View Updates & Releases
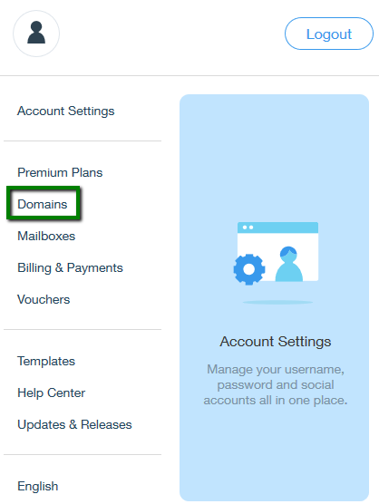379x504 pixels. click(74, 424)
